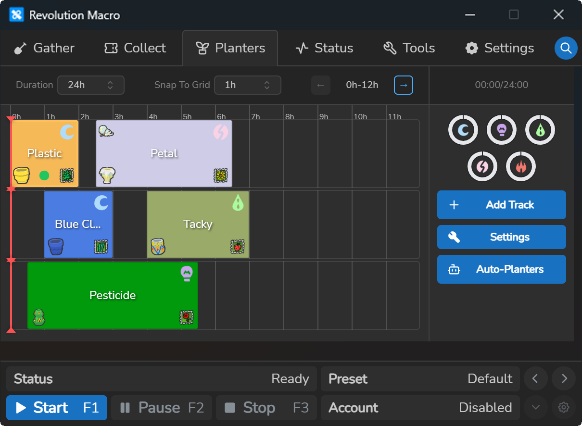This screenshot has height=426, width=582.
Task: Select the Petal planter block
Action: pyautogui.click(x=164, y=153)
